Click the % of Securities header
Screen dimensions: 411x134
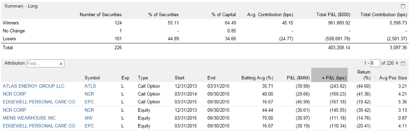click(164, 15)
